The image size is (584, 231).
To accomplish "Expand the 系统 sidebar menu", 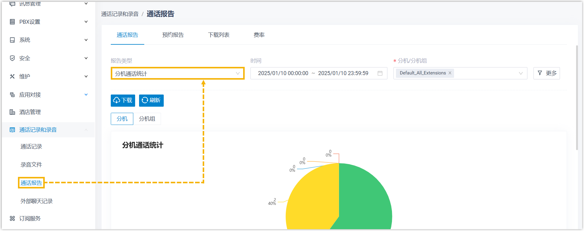I will click(86, 40).
